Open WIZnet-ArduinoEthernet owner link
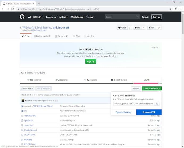This screenshot has height=148, width=184. 36,28
